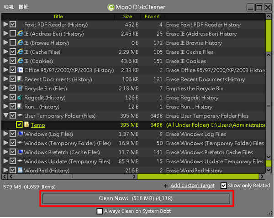This screenshot has width=274, height=218.
Task: Sort by the Found column header
Action: (x=152, y=16)
